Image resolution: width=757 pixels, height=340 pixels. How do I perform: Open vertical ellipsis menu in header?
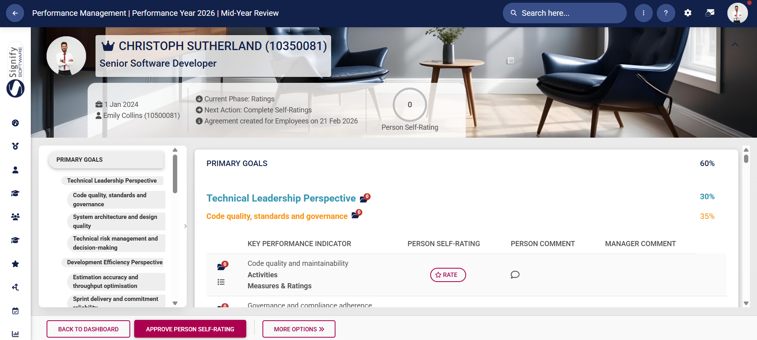click(643, 13)
